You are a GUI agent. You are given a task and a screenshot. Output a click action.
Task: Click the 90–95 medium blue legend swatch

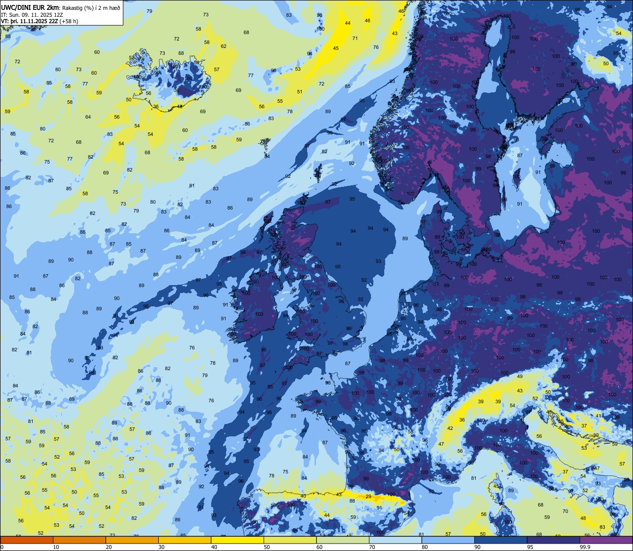click(500, 540)
